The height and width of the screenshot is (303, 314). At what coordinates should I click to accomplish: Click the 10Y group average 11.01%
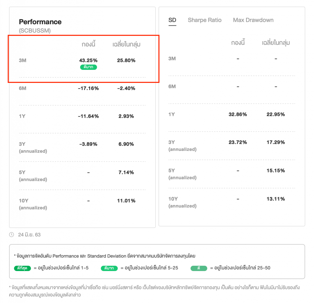pos(126,201)
